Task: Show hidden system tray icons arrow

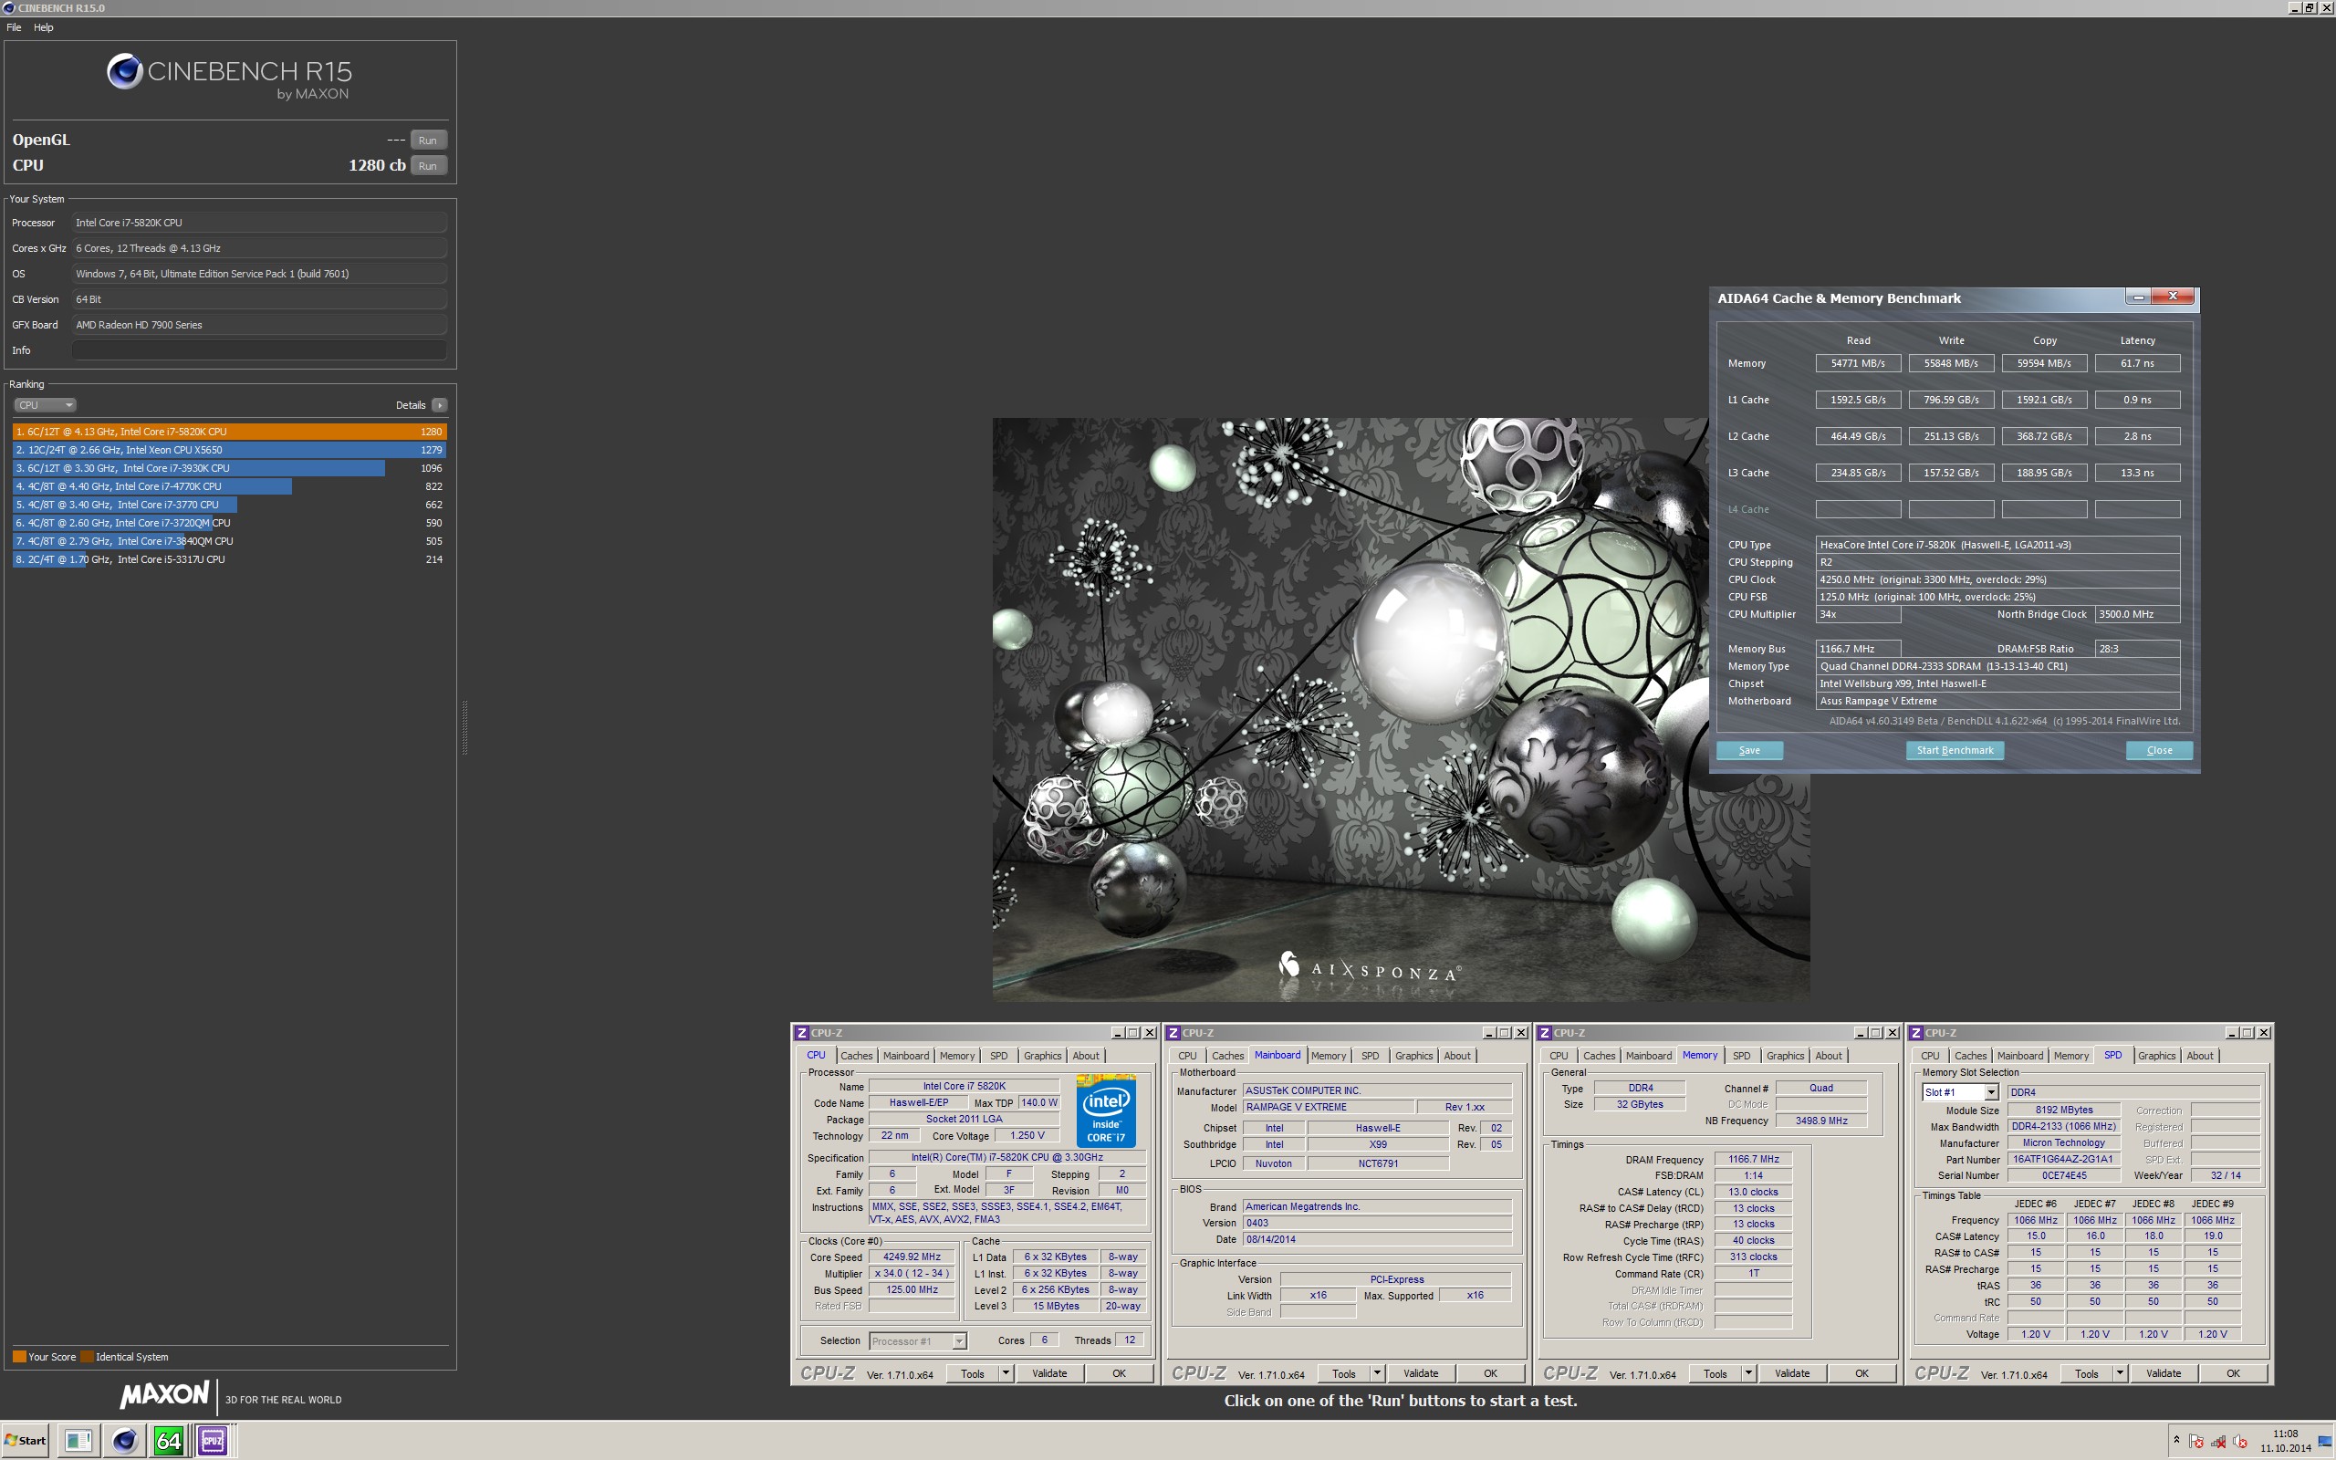Action: tap(2175, 1440)
